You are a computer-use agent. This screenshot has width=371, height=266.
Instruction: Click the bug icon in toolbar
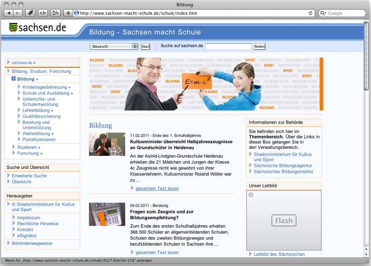click(x=30, y=13)
